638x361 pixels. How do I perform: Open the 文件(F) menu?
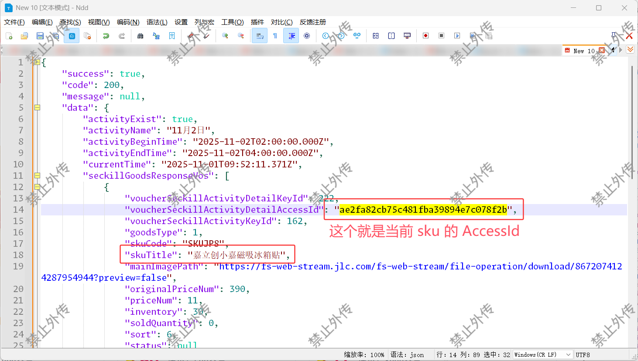(x=14, y=22)
